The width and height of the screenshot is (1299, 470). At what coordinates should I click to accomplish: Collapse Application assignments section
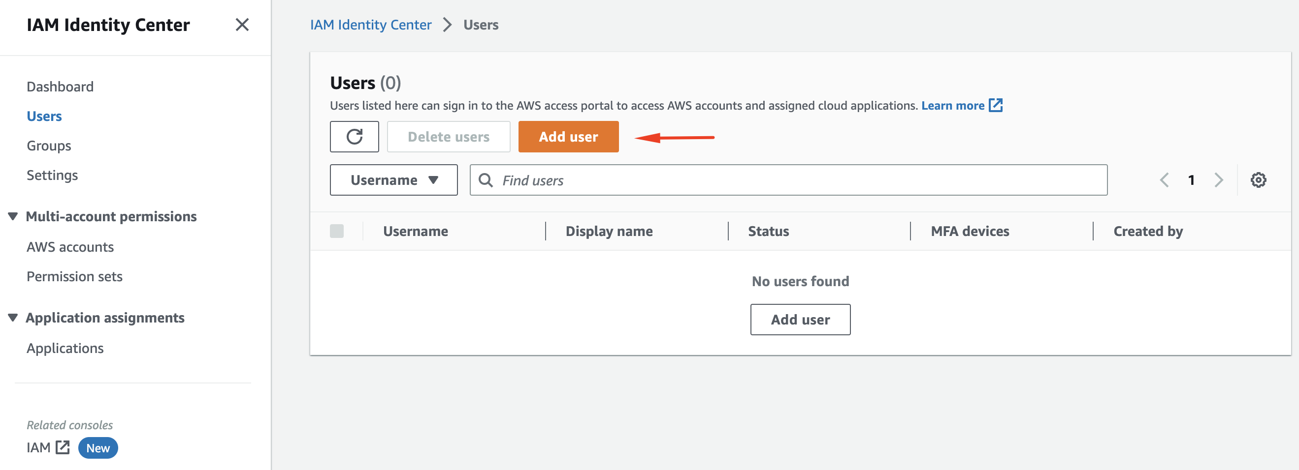click(13, 318)
